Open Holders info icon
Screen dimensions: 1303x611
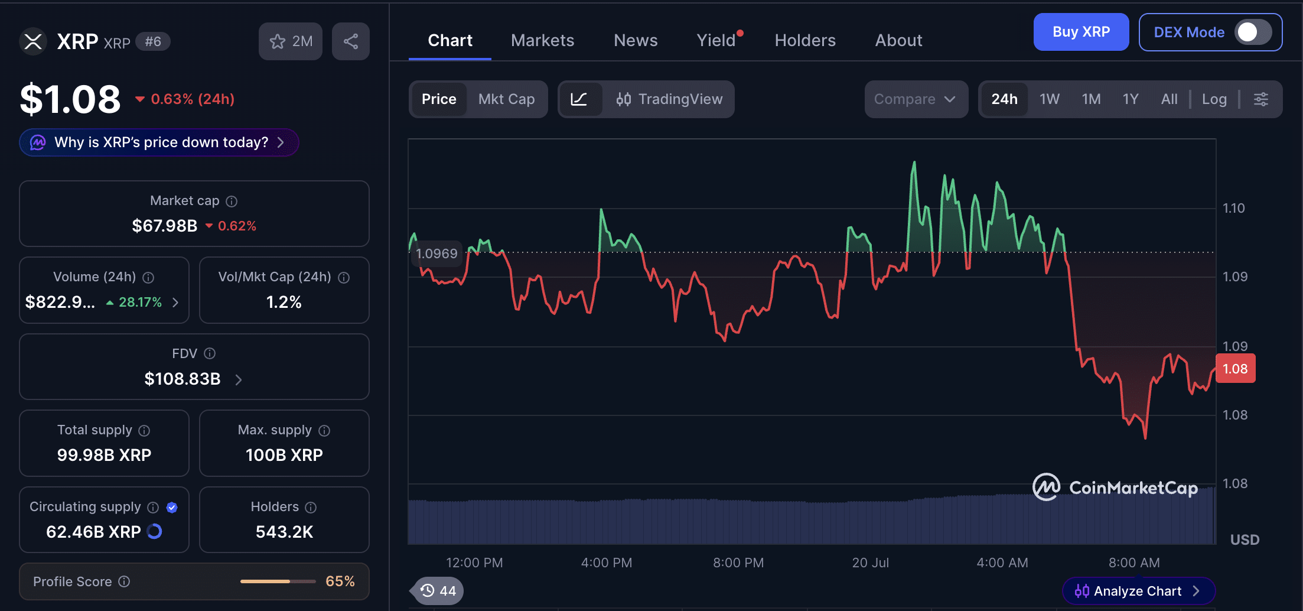coord(311,508)
